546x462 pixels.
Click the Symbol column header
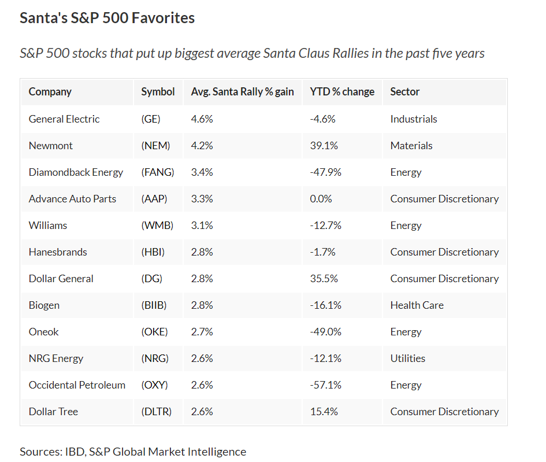[158, 91]
